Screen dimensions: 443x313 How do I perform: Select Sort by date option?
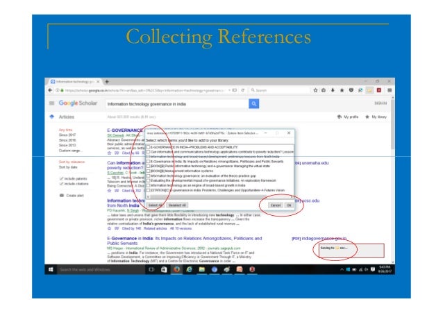[x=68, y=167]
